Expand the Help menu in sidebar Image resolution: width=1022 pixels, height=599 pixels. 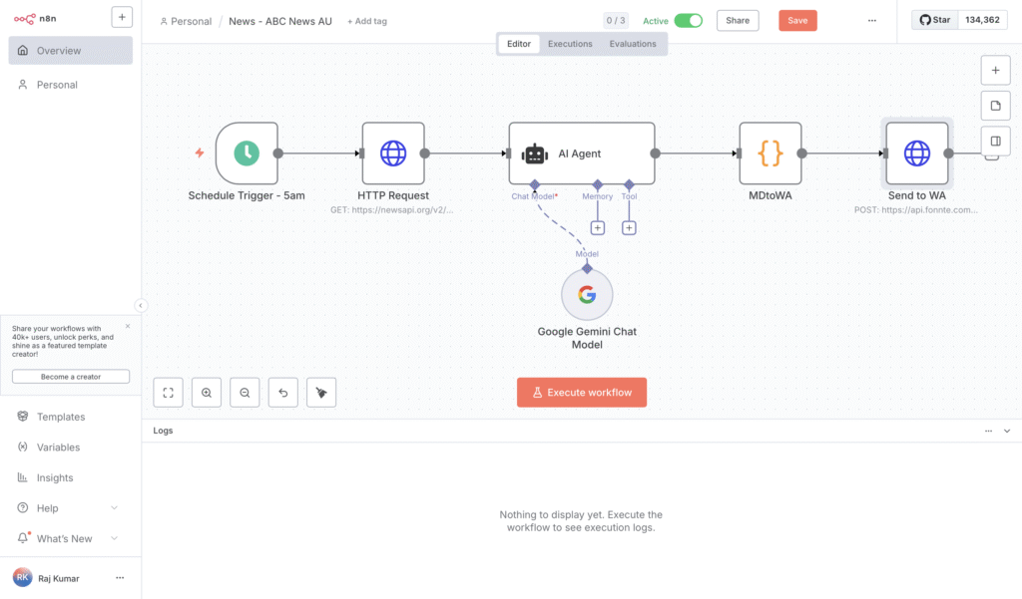(x=114, y=508)
